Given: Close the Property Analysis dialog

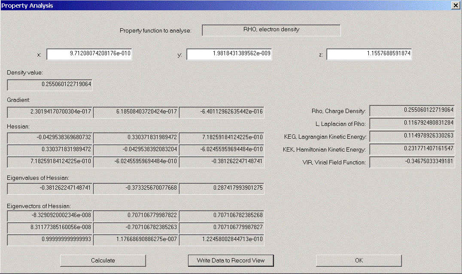Looking at the screenshot, I should 455,6.
